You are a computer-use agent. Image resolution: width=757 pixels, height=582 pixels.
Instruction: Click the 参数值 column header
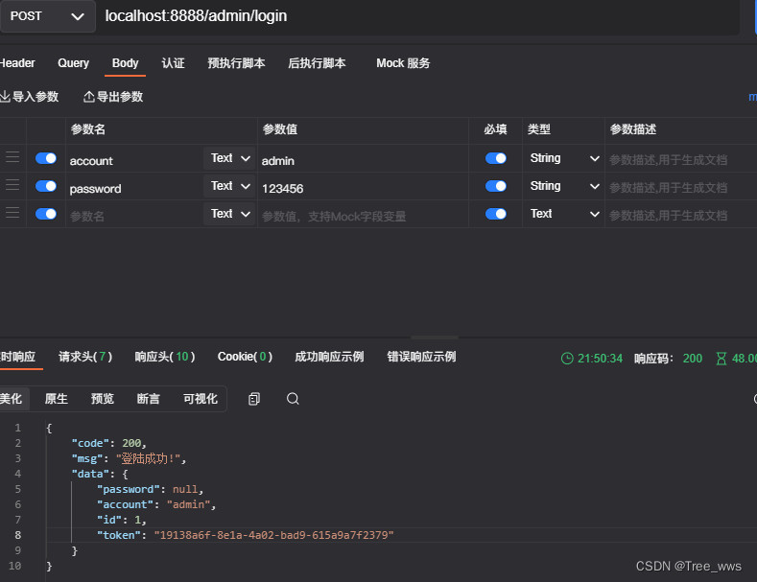pos(280,129)
